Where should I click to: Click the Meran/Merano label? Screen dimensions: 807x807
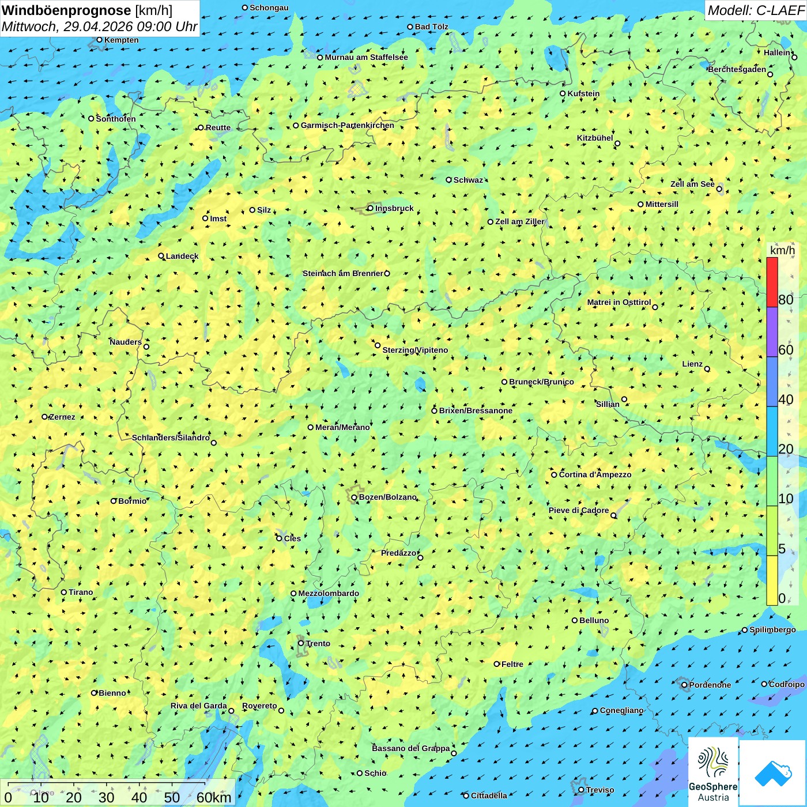(342, 427)
